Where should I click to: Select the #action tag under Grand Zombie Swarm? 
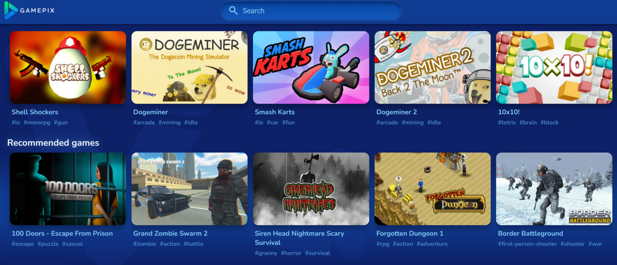coord(170,244)
